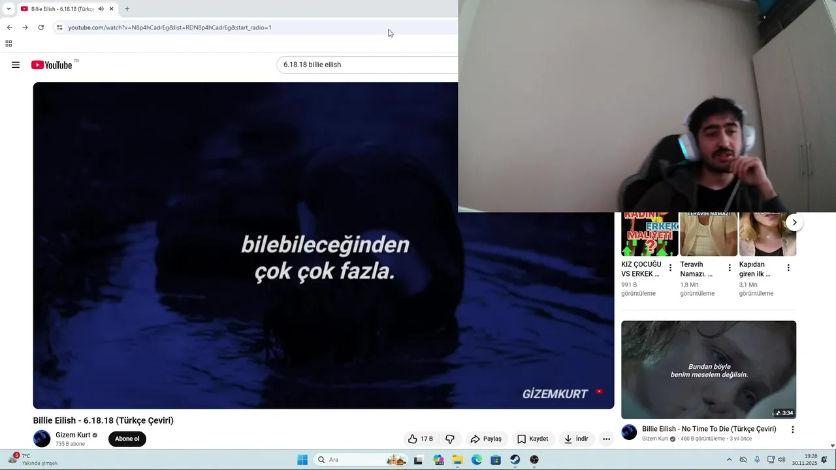Open the OBS Studio taskbar icon
The image size is (836, 470).
point(534,460)
